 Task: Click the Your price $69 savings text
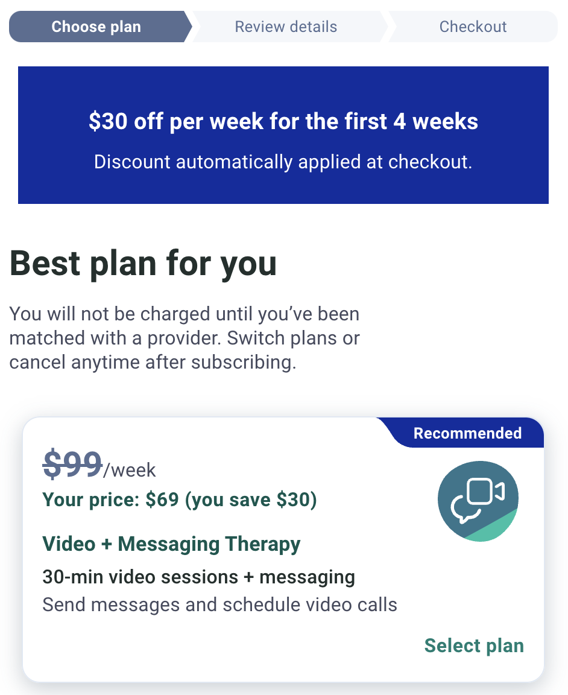[180, 500]
